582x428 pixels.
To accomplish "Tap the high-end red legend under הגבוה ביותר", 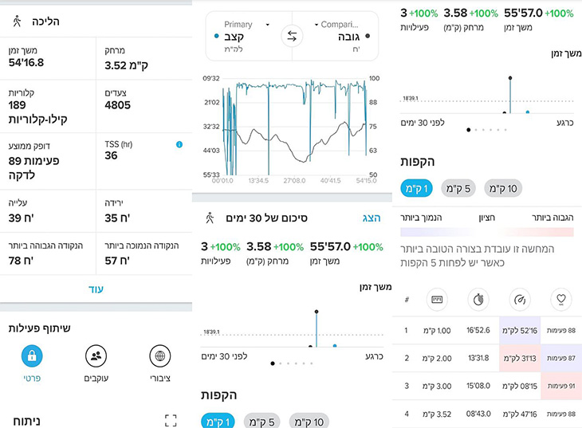I will [x=537, y=233].
